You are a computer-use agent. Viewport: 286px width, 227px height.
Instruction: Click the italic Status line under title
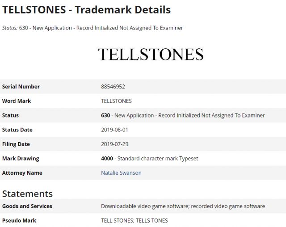click(x=93, y=28)
